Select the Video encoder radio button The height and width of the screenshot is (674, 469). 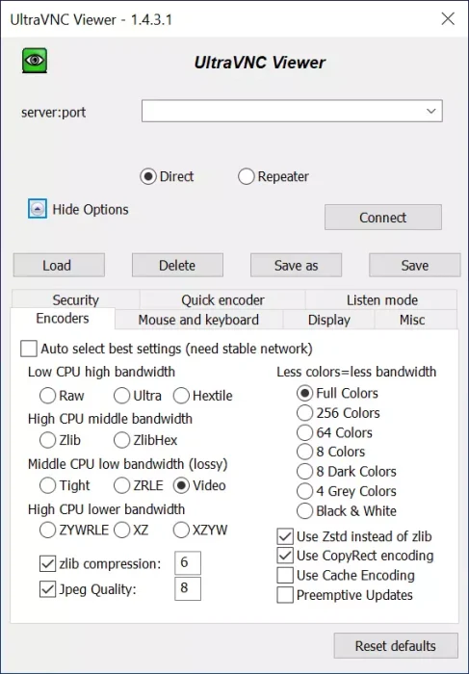click(181, 485)
